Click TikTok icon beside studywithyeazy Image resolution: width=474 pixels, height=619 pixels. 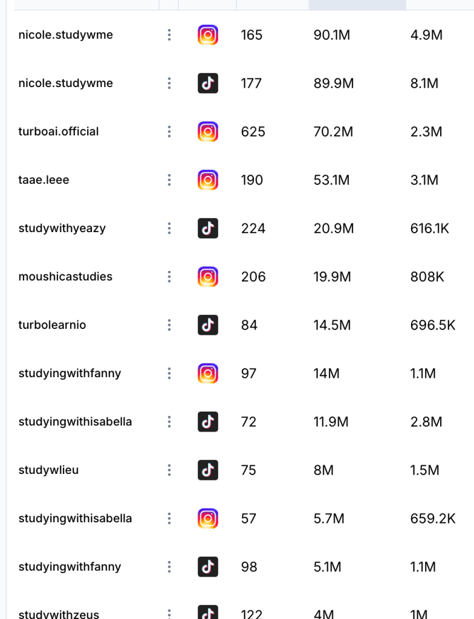(208, 228)
